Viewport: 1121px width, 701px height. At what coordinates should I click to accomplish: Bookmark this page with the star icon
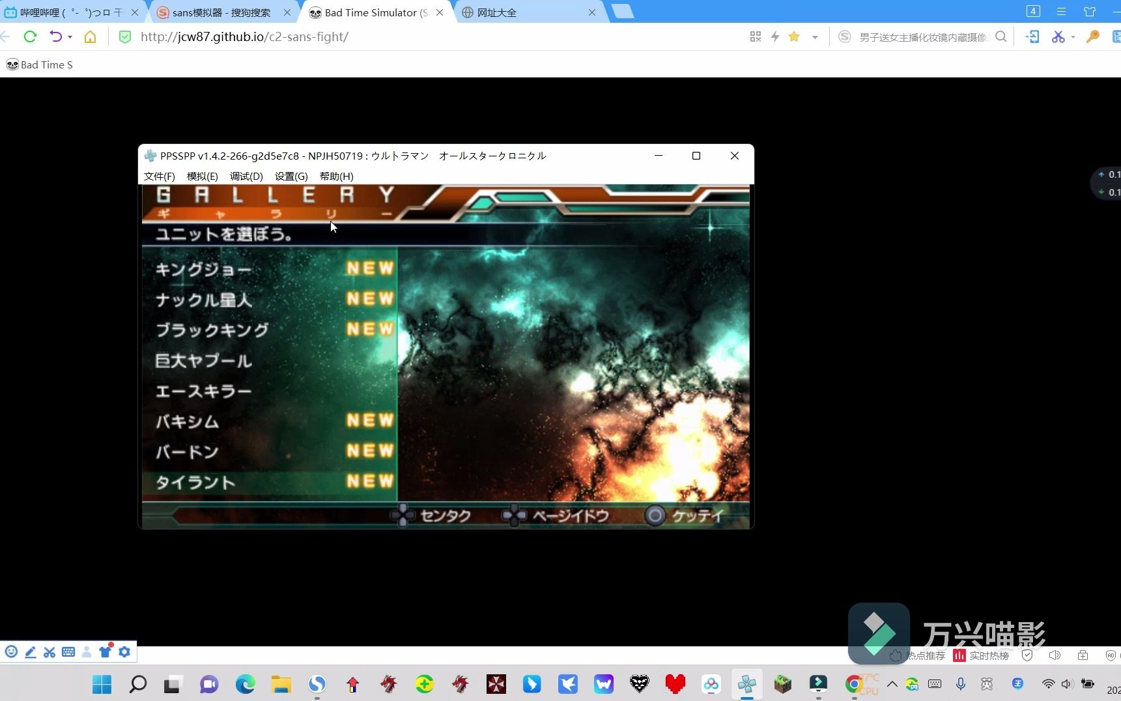coord(794,36)
